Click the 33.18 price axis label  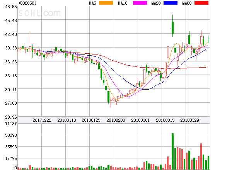[11, 76]
